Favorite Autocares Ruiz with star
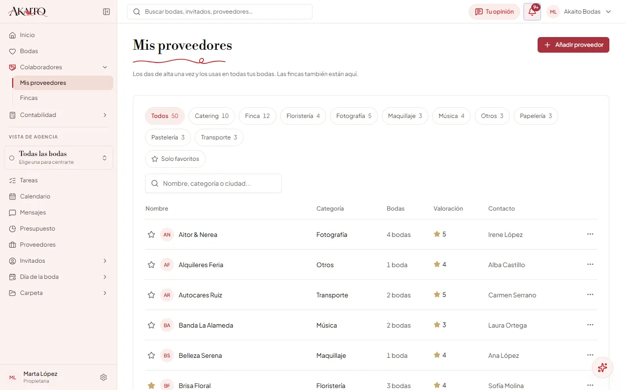The image size is (625, 390). [151, 295]
